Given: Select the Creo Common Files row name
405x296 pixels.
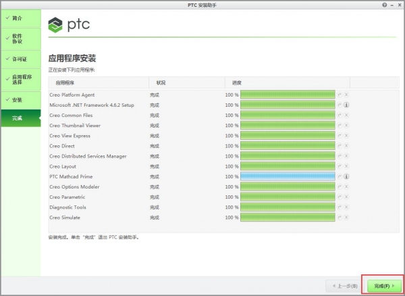Looking at the screenshot, I should point(71,116).
